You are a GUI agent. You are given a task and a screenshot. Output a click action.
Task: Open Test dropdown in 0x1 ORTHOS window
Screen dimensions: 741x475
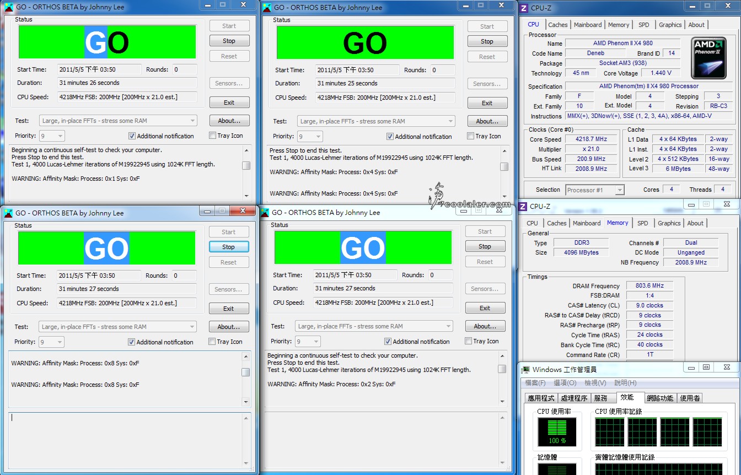click(118, 121)
